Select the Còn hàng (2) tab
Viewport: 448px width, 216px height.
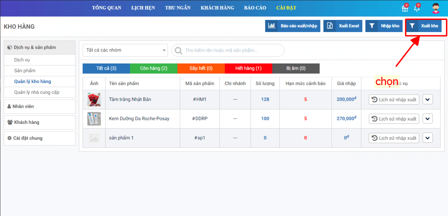154,68
